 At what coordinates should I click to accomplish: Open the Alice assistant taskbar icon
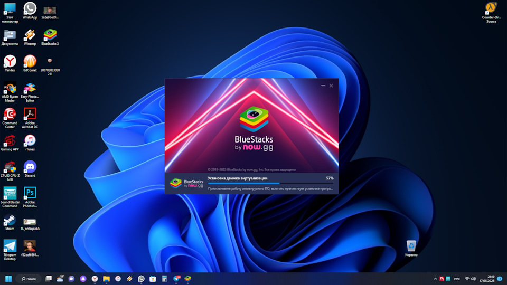pyautogui.click(x=83, y=279)
